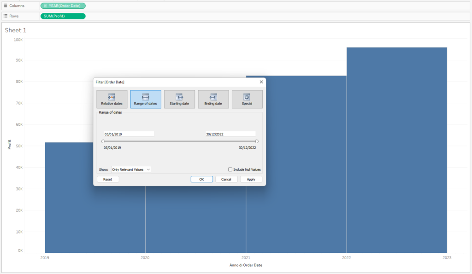Click the SUM(Profit) pill in Rows
The image size is (472, 274).
point(63,16)
